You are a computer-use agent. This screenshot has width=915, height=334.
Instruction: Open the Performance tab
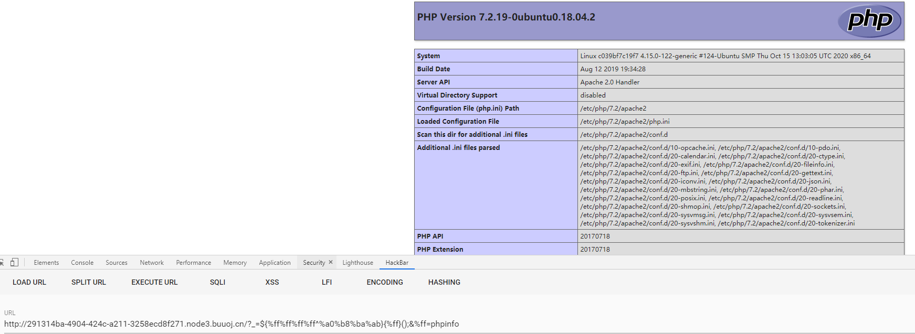tap(194, 263)
